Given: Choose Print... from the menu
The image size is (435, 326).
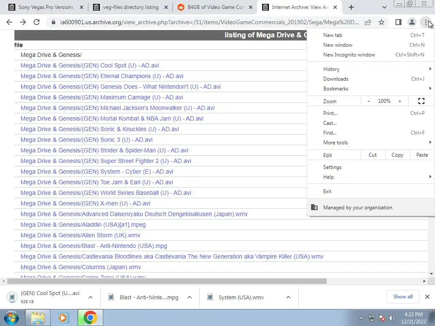Looking at the screenshot, I should pos(370,113).
